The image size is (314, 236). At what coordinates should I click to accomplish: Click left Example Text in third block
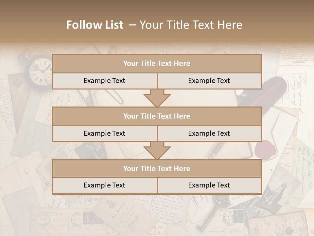[104, 185]
